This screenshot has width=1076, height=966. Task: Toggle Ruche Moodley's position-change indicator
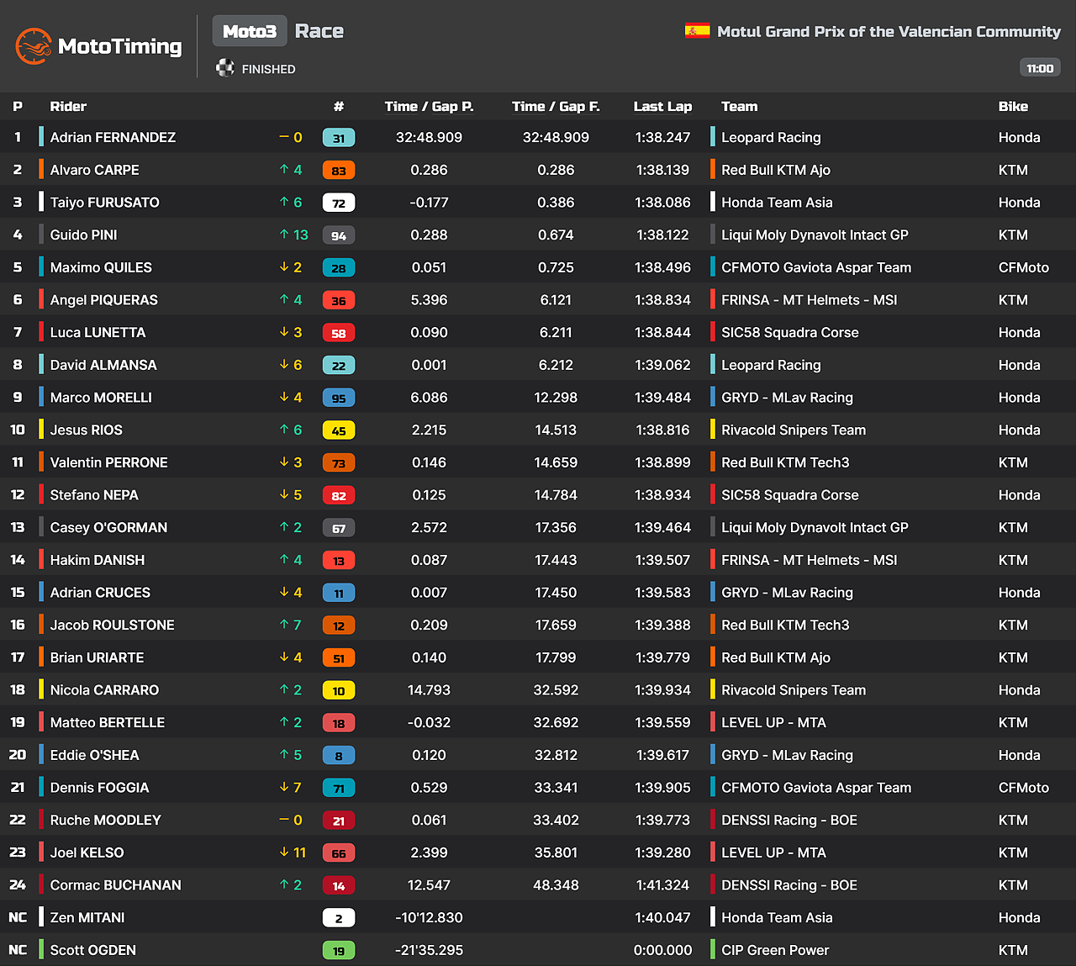point(289,820)
